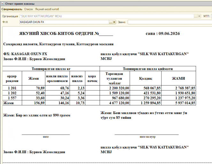Select the имзо ва мухр signature caption
The height and width of the screenshot is (164, 212).
pos(148,137)
